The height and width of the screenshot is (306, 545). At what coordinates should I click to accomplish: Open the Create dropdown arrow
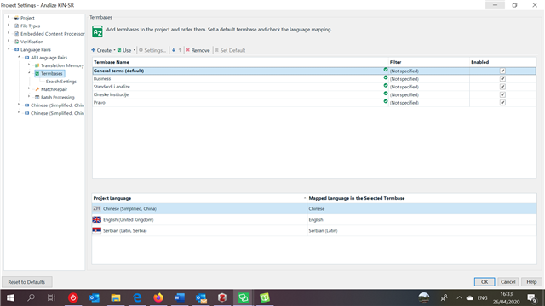[114, 50]
